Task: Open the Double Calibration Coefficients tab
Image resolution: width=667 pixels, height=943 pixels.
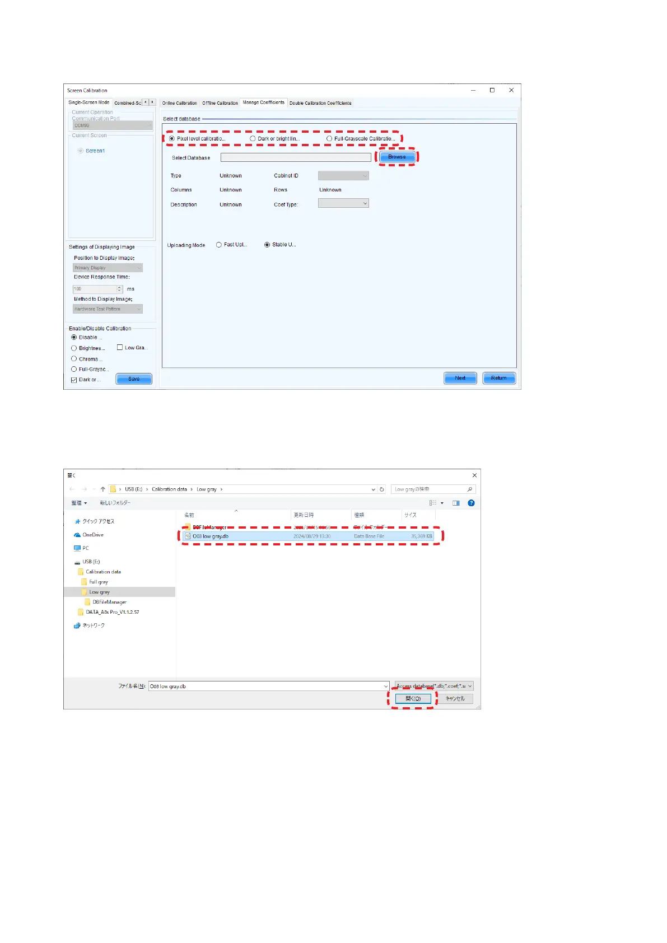Action: point(320,103)
